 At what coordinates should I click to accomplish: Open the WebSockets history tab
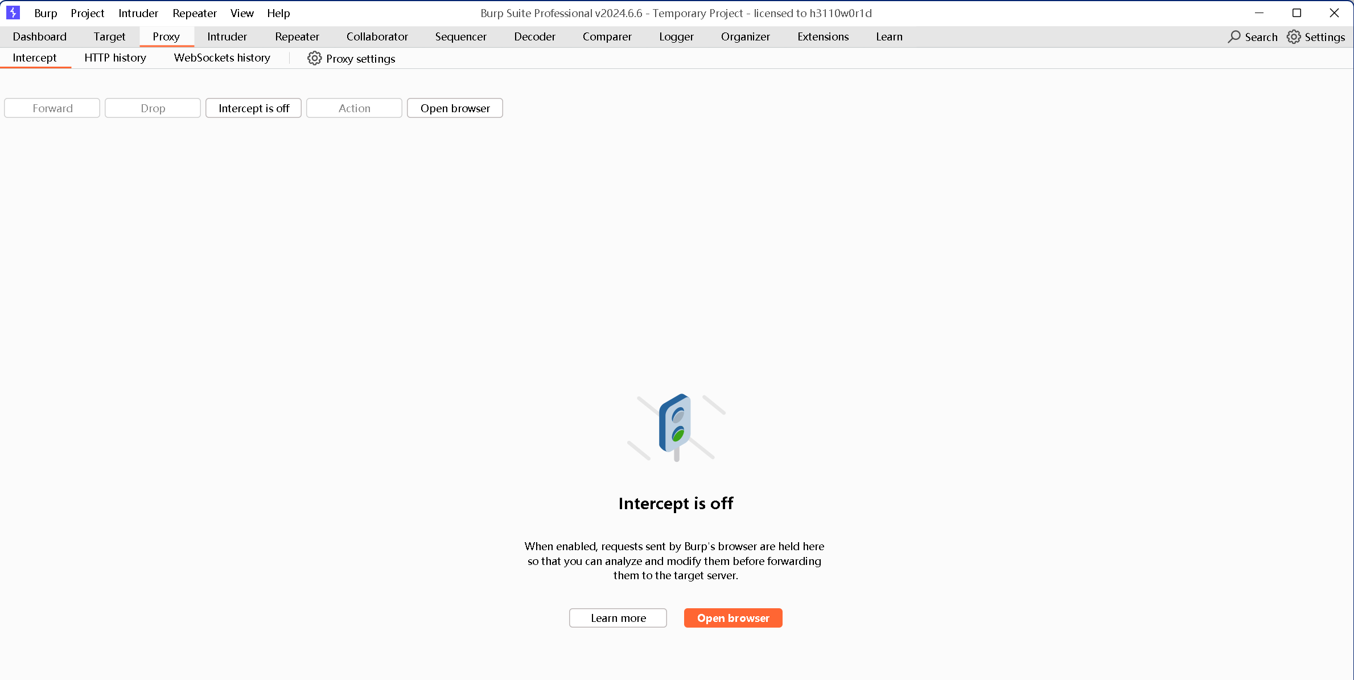pos(222,58)
